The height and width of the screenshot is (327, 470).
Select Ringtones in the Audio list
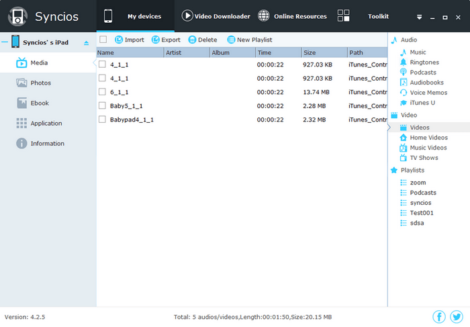click(424, 62)
